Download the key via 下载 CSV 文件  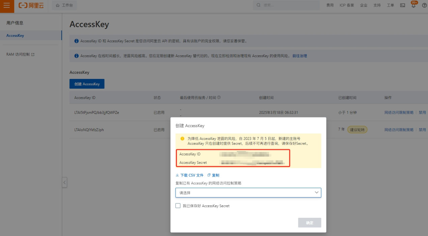[x=190, y=175]
